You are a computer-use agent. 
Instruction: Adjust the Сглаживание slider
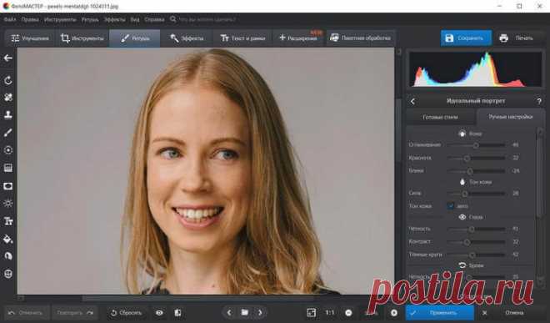[476, 145]
